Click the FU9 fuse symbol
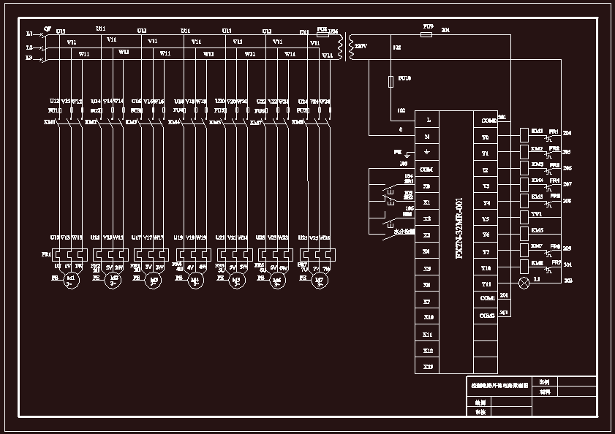 426,34
